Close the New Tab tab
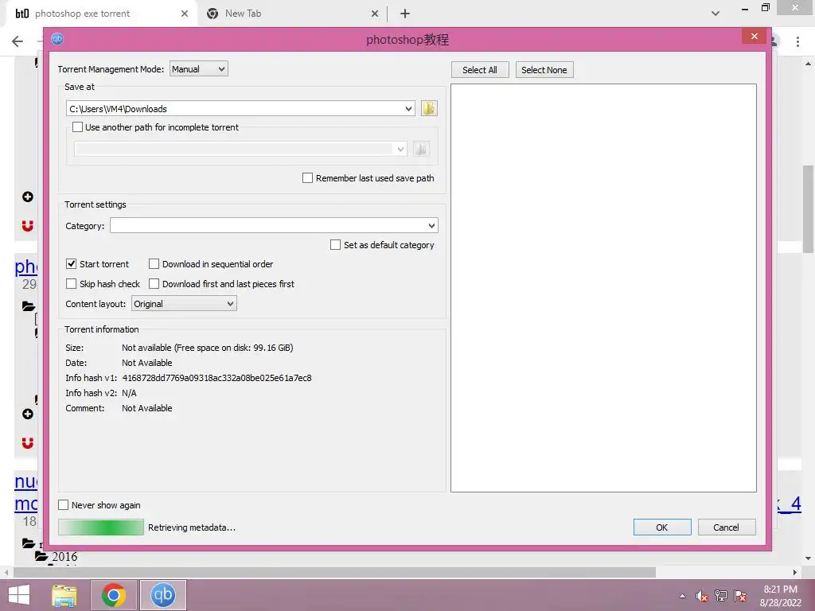The height and width of the screenshot is (611, 815). (x=375, y=14)
